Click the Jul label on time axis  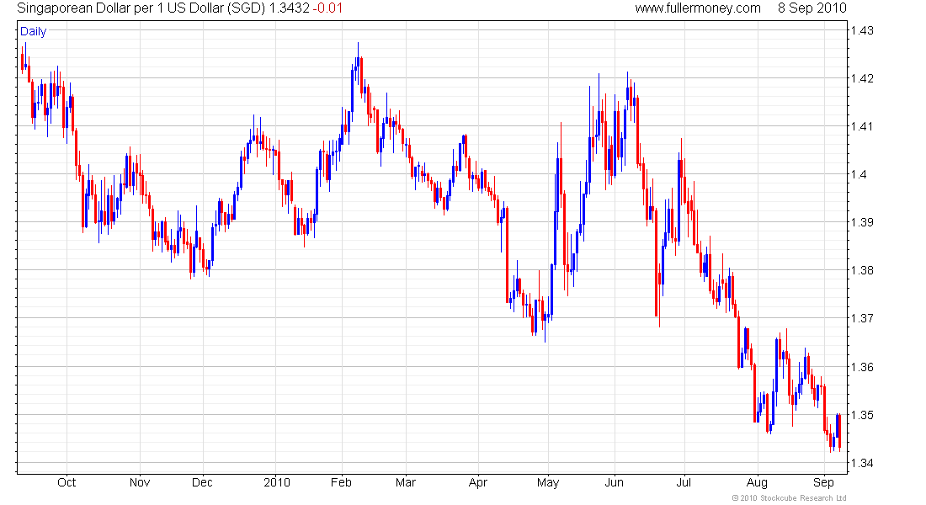684,482
